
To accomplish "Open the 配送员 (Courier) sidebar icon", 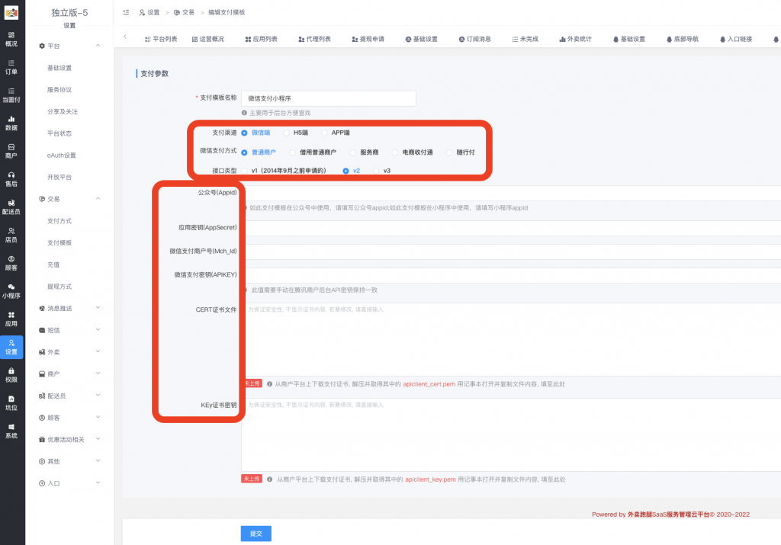I will tap(11, 206).
